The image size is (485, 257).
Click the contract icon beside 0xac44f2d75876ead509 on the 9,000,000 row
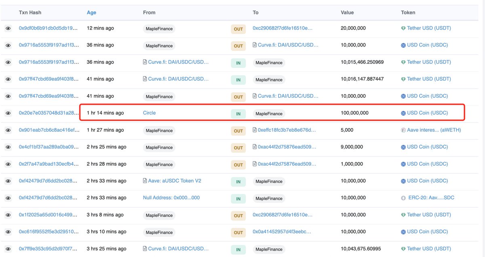point(255,147)
